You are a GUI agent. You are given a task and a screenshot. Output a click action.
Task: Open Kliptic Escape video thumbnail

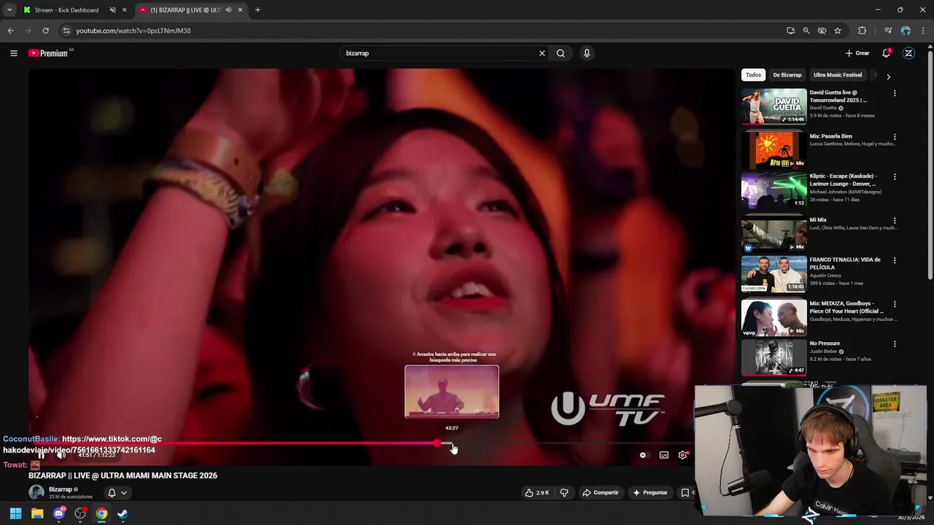click(774, 190)
